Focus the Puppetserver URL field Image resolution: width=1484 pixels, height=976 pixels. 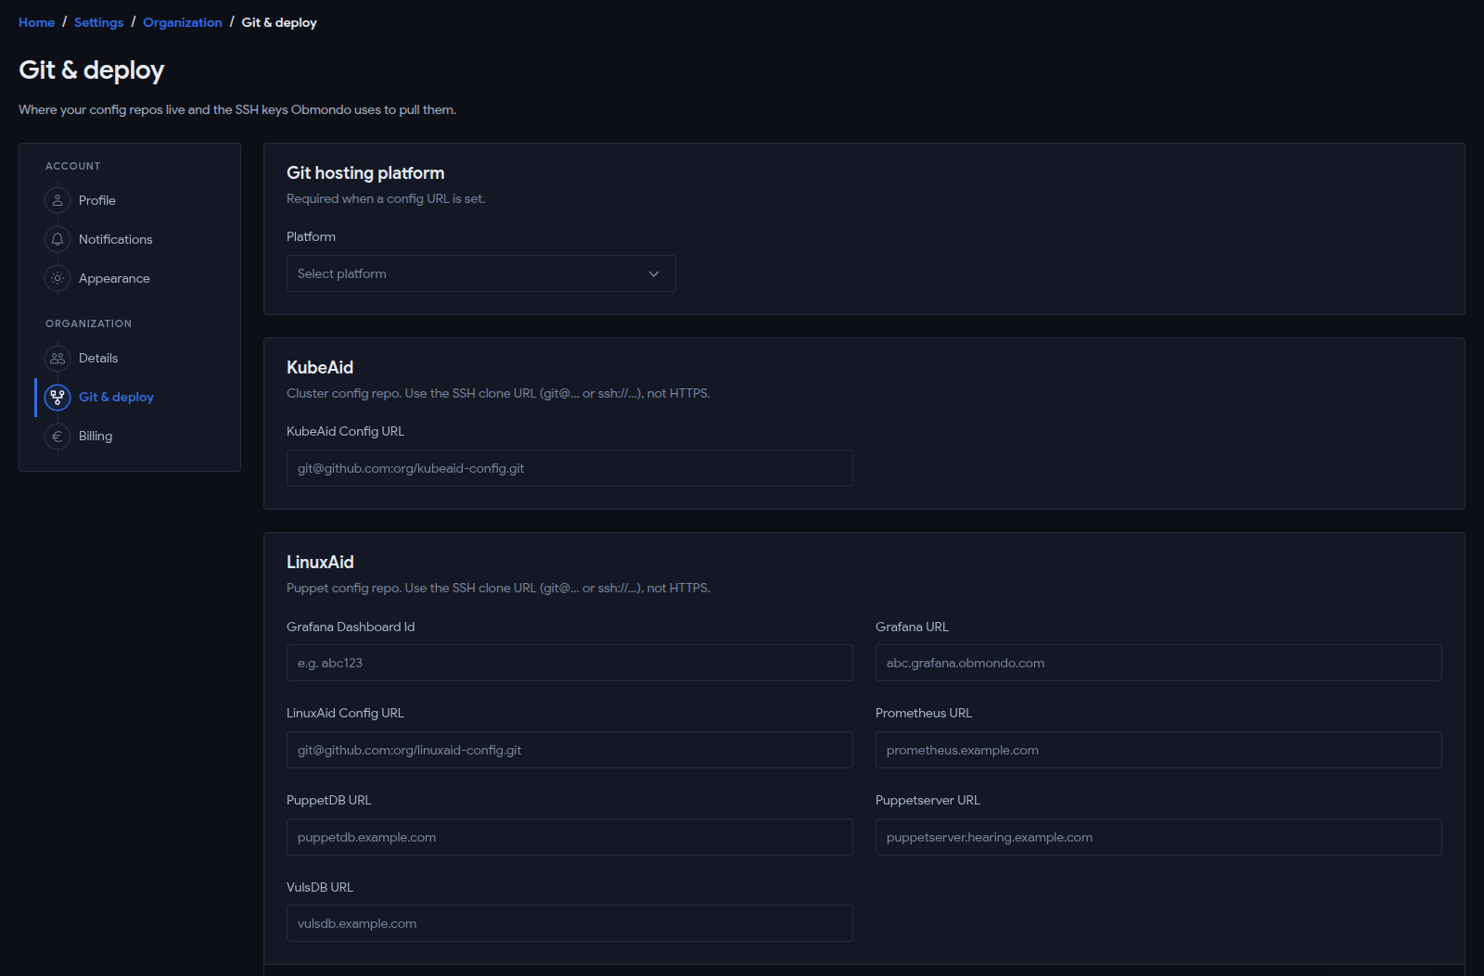[1158, 837]
